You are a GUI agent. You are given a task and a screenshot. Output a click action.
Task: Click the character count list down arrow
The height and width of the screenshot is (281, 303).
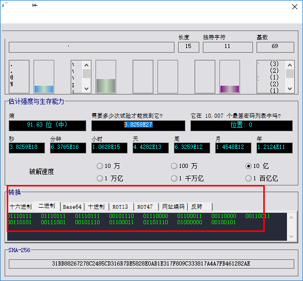[290, 89]
